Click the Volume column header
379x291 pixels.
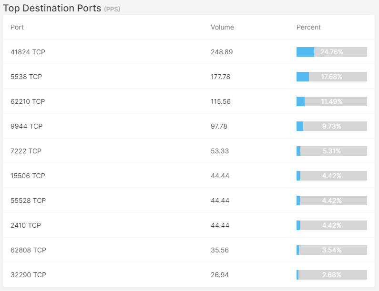click(x=222, y=27)
